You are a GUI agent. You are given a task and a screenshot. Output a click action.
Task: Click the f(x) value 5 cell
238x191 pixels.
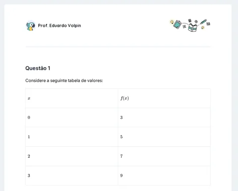[164, 137]
